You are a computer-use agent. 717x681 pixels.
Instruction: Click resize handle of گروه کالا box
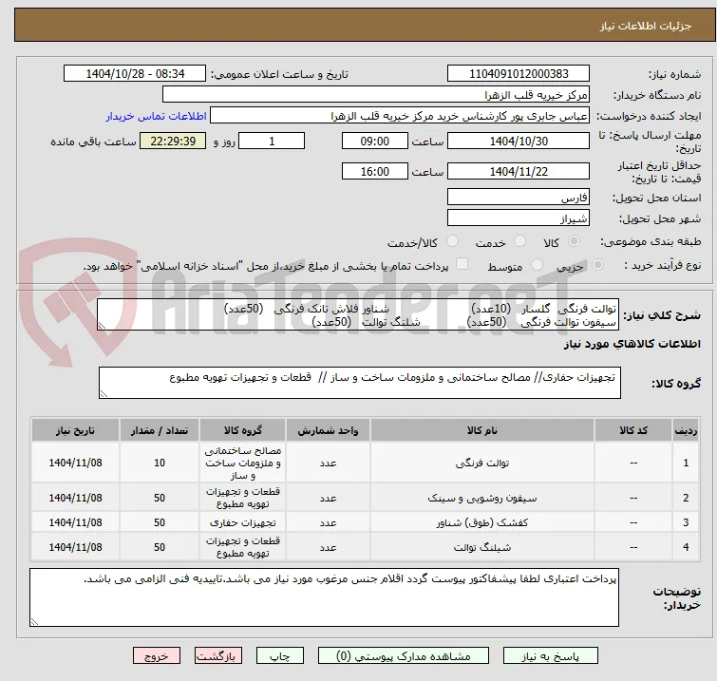pos(104,394)
